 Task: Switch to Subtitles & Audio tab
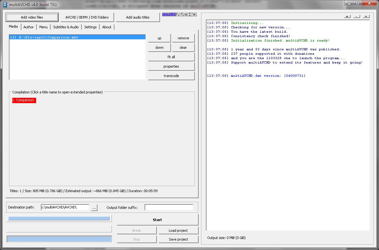pos(66,27)
